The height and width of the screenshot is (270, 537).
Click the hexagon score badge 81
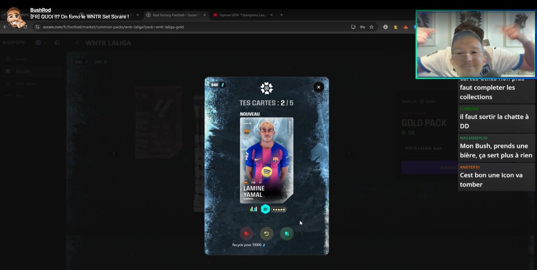click(265, 209)
